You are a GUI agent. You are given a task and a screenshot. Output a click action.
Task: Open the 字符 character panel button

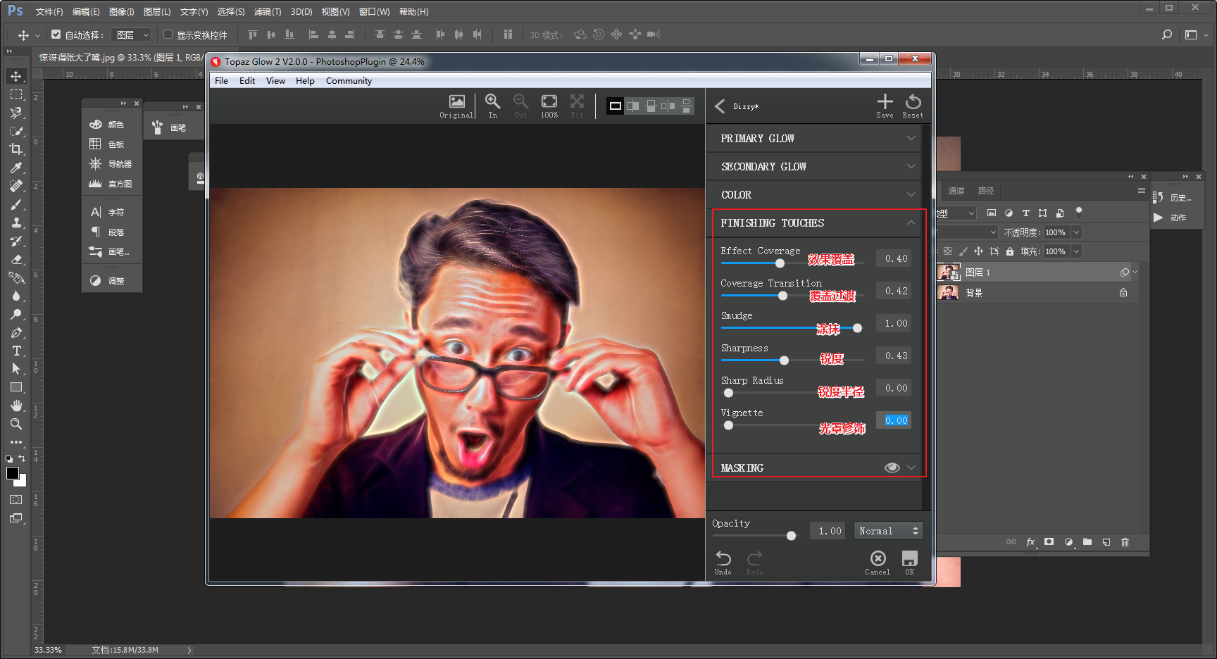107,213
